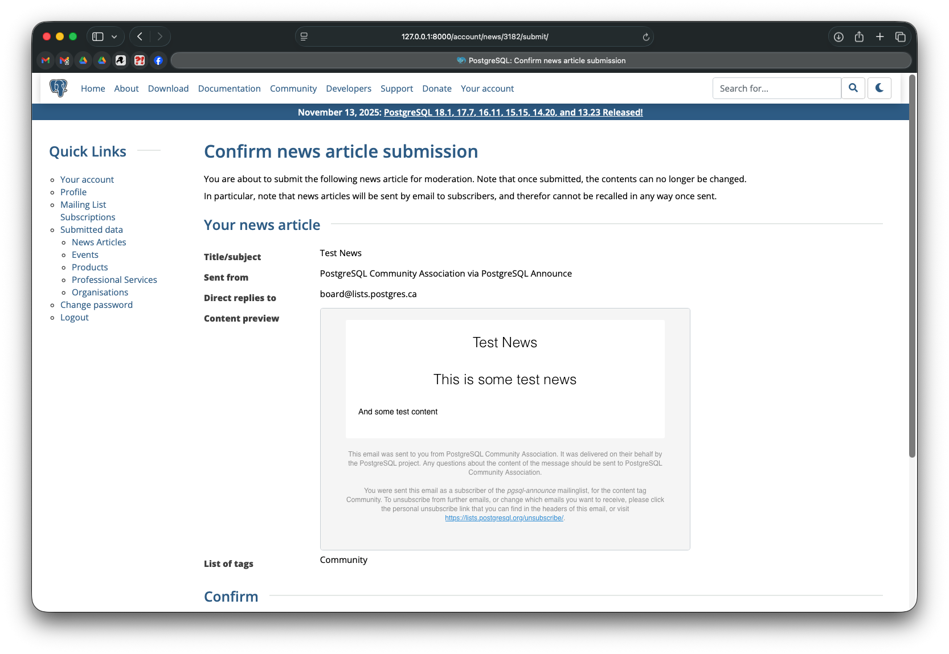
Task: Toggle the Safari sidebar button
Action: pyautogui.click(x=98, y=37)
